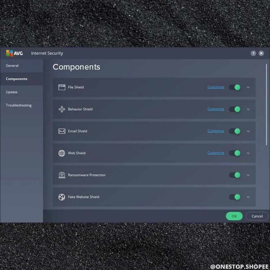Toggle Fake Website Shield off
Screen dimensions: 270x270
click(235, 197)
